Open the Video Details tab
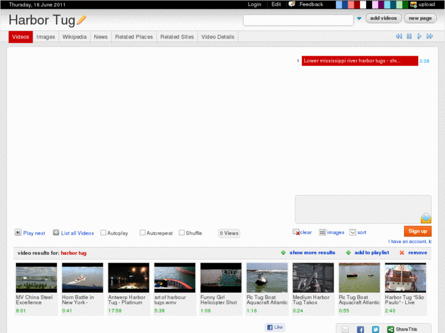Image resolution: width=445 pixels, height=333 pixels. coord(218,37)
